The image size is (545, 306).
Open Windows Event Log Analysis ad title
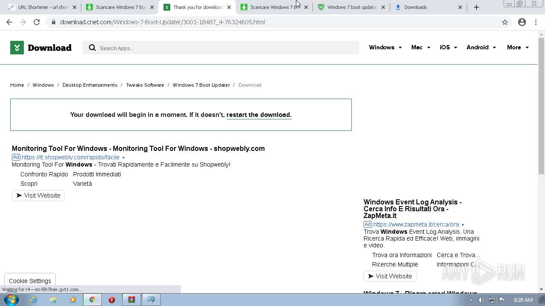pyautogui.click(x=413, y=209)
